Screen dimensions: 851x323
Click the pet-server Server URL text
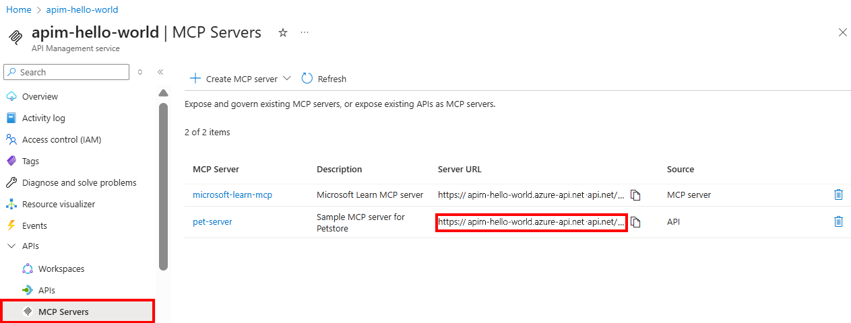click(531, 221)
